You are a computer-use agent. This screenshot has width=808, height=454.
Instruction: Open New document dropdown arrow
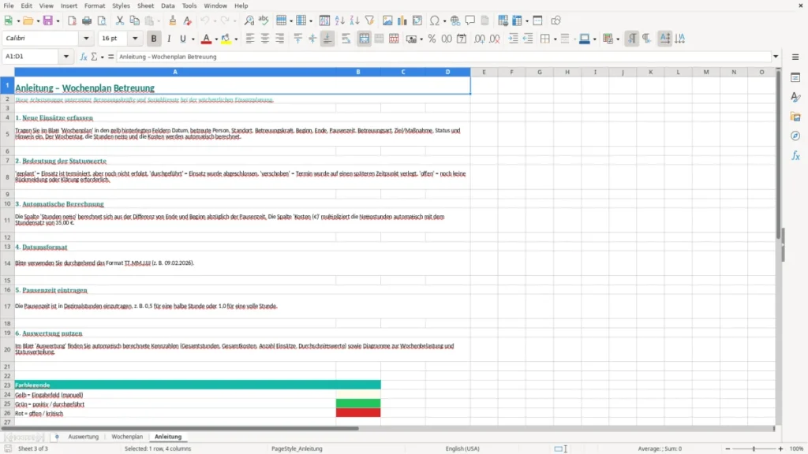[x=18, y=21]
